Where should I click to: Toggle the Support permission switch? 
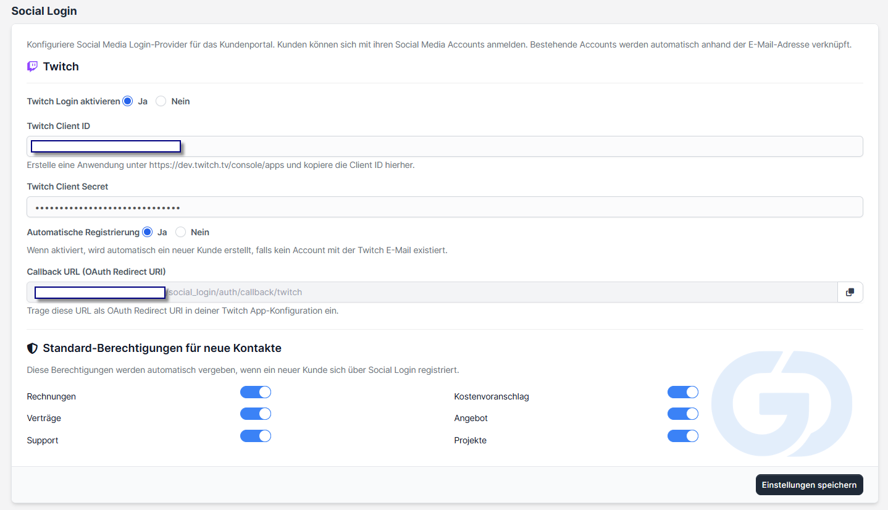pos(256,436)
